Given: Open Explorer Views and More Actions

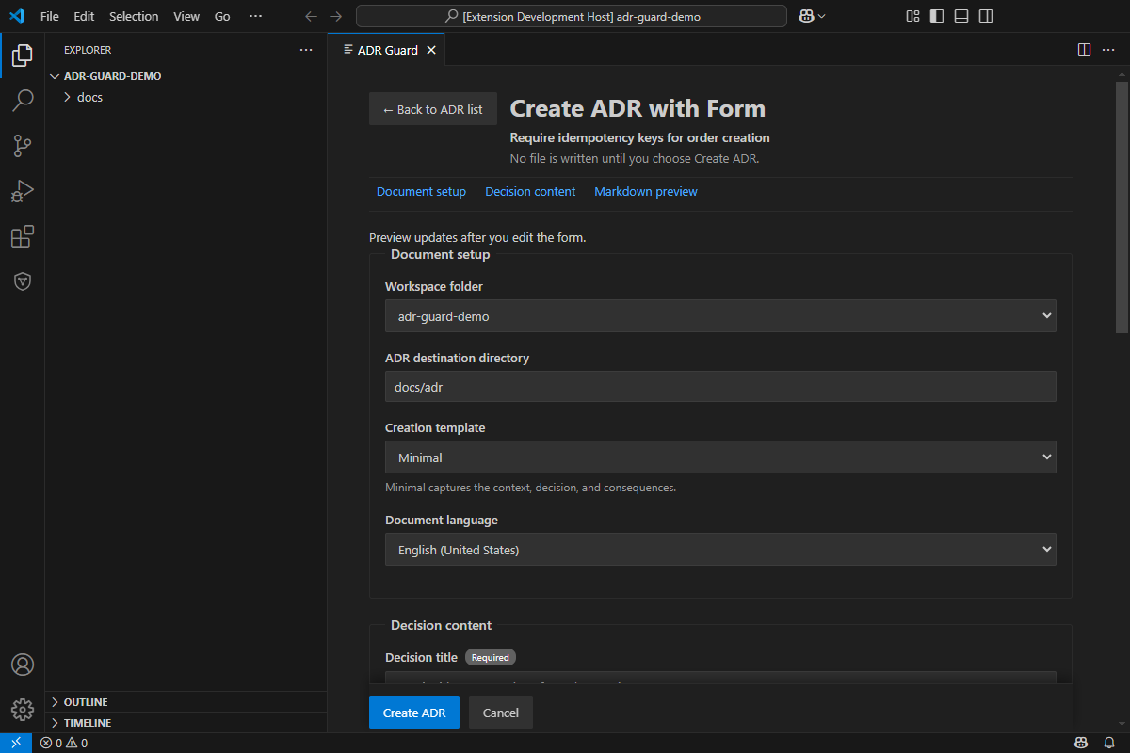Looking at the screenshot, I should (306, 50).
